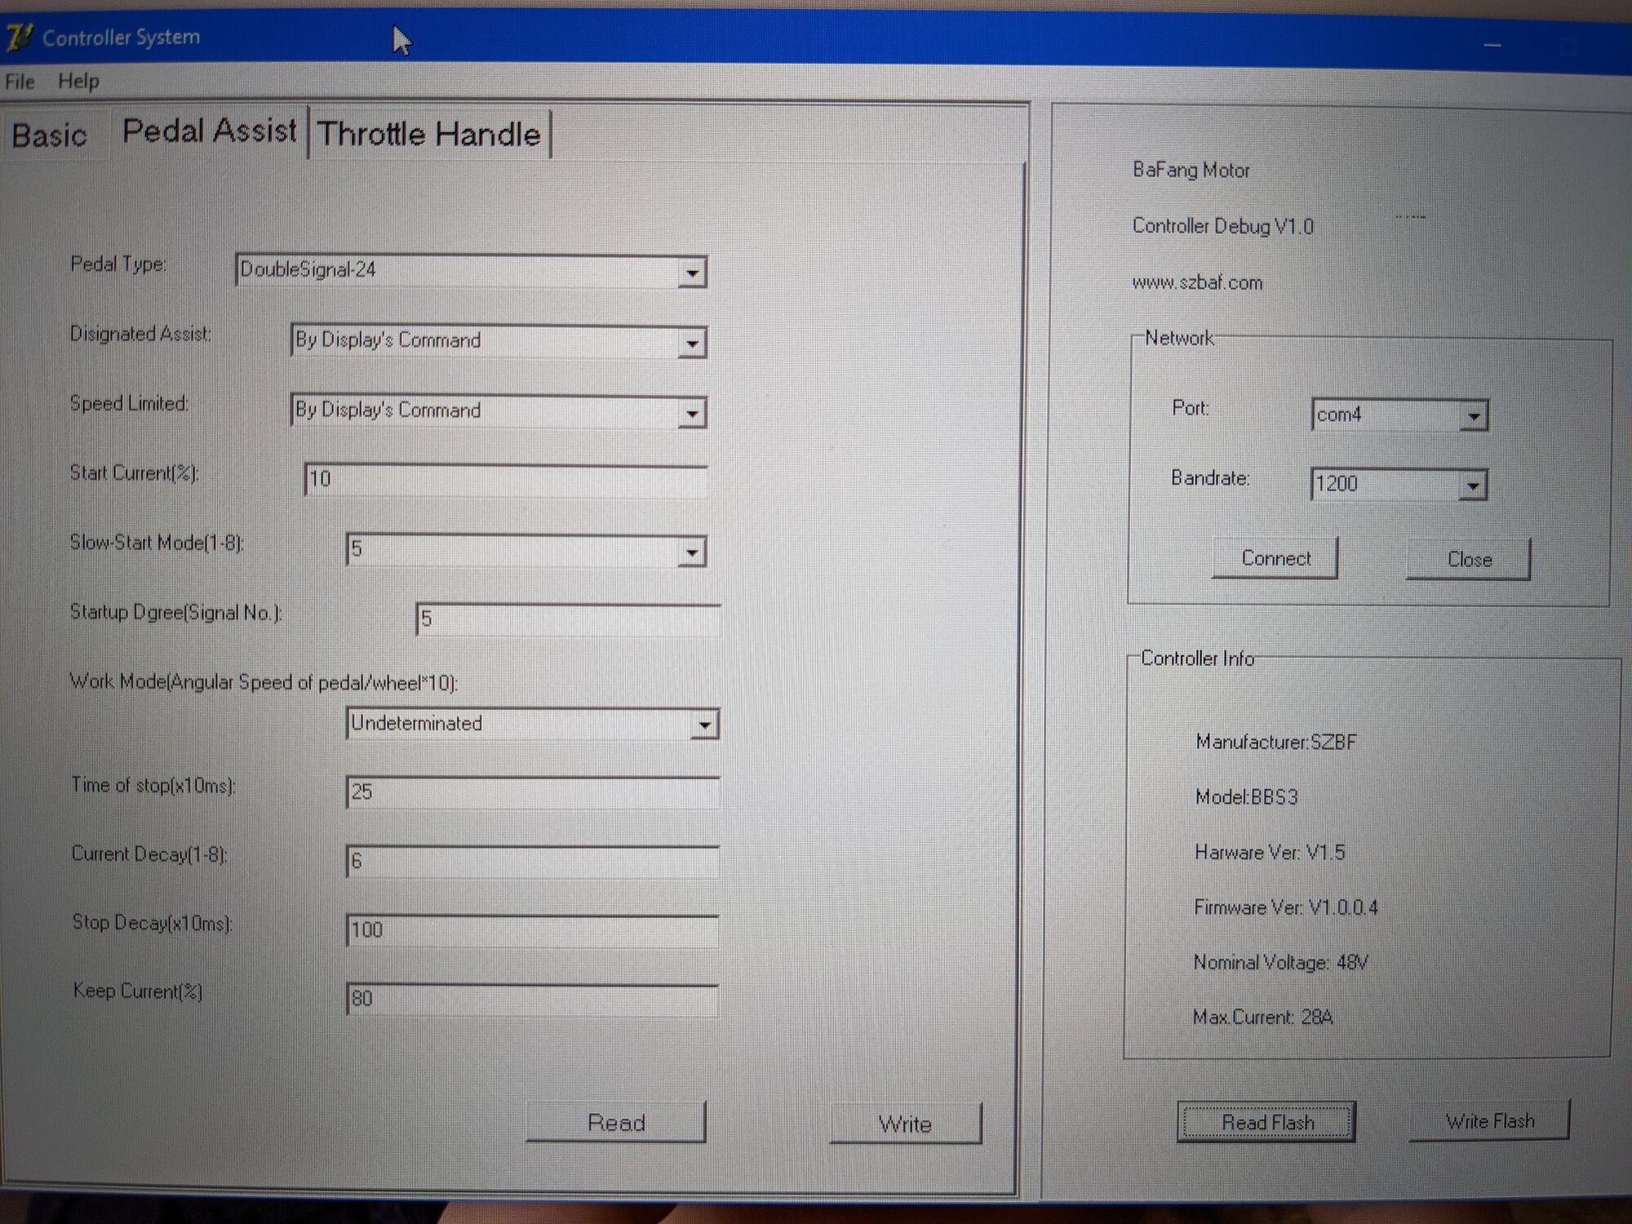Open the File menu

click(20, 82)
